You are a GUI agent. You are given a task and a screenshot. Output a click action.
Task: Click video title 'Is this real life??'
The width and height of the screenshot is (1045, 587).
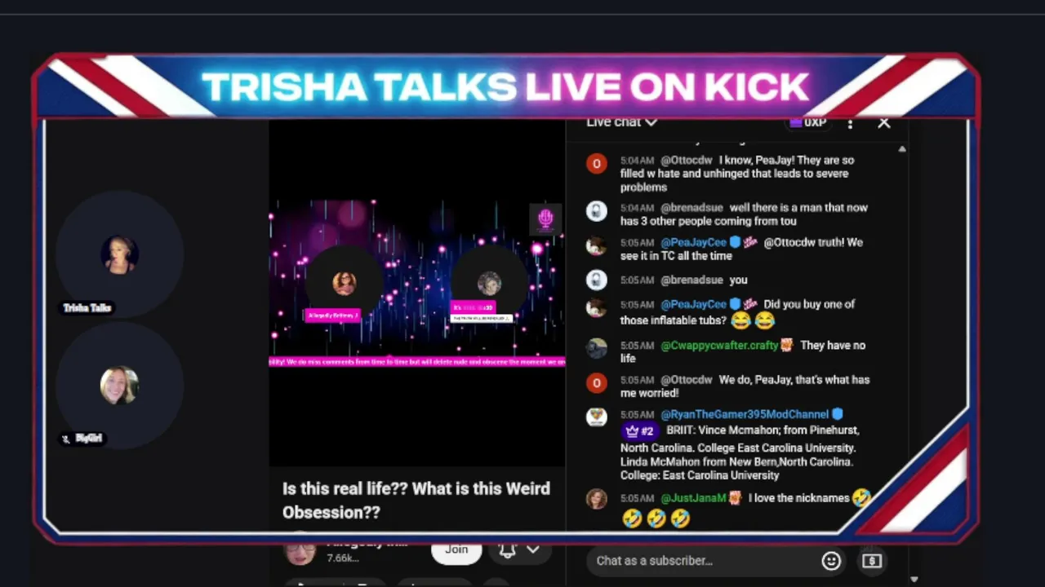[416, 501]
